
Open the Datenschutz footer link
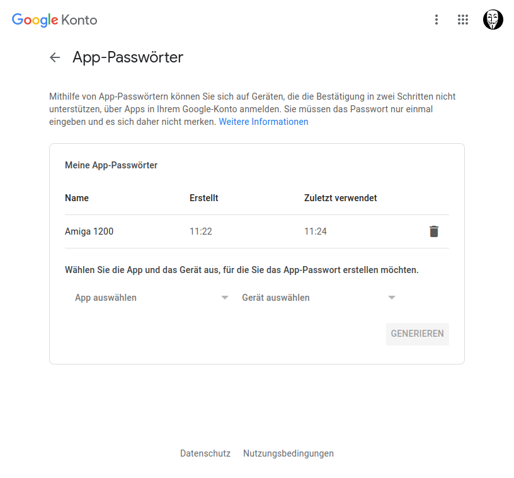(x=205, y=453)
